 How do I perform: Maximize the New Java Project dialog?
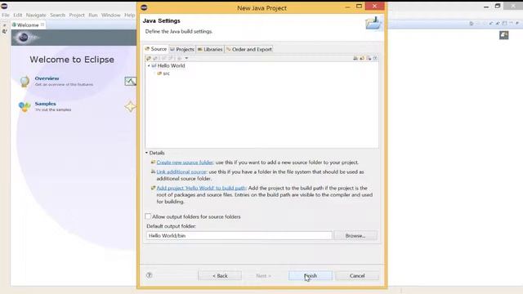[x=359, y=6]
